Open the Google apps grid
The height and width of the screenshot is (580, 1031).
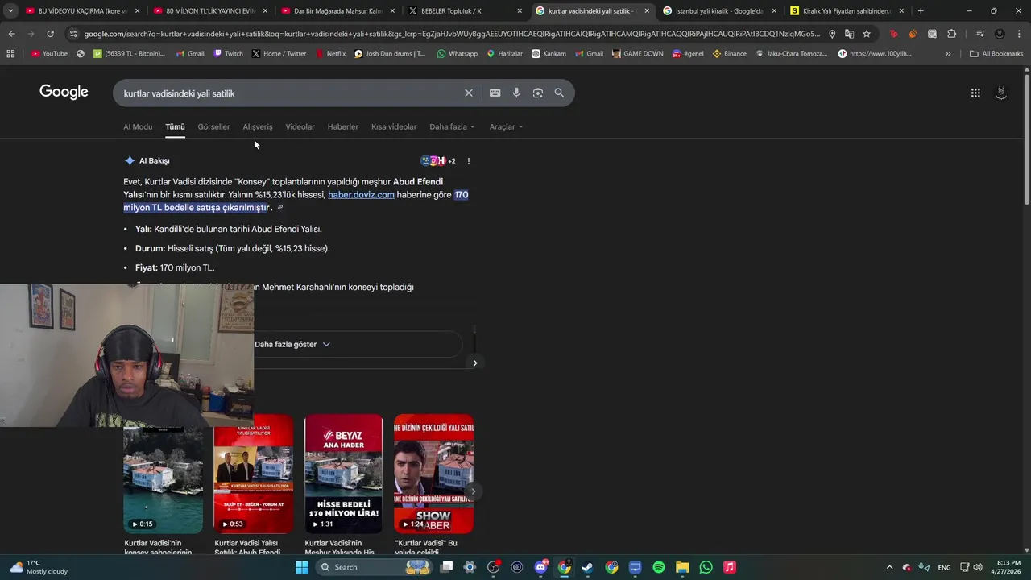(x=975, y=93)
